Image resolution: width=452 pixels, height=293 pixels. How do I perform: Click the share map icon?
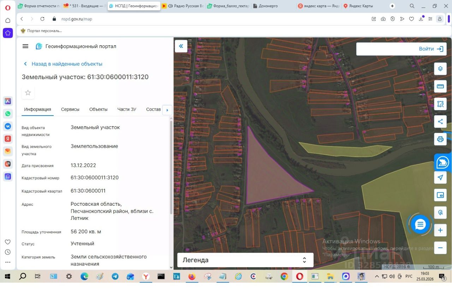pyautogui.click(x=440, y=122)
